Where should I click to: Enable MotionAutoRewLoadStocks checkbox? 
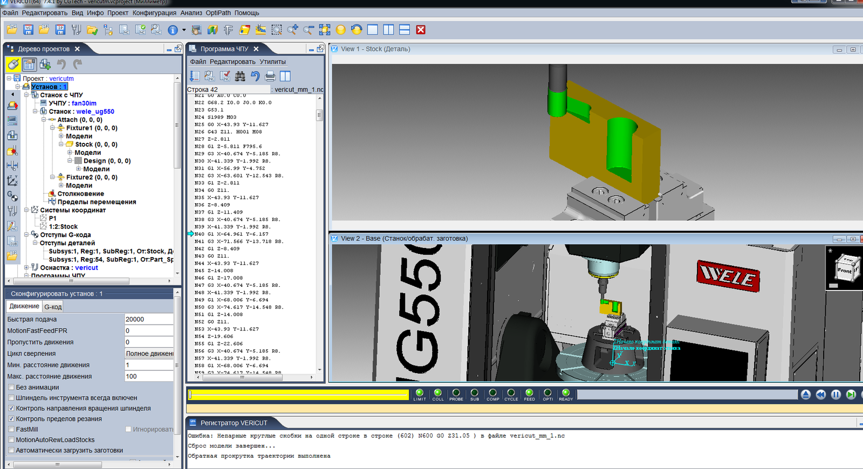pos(11,440)
